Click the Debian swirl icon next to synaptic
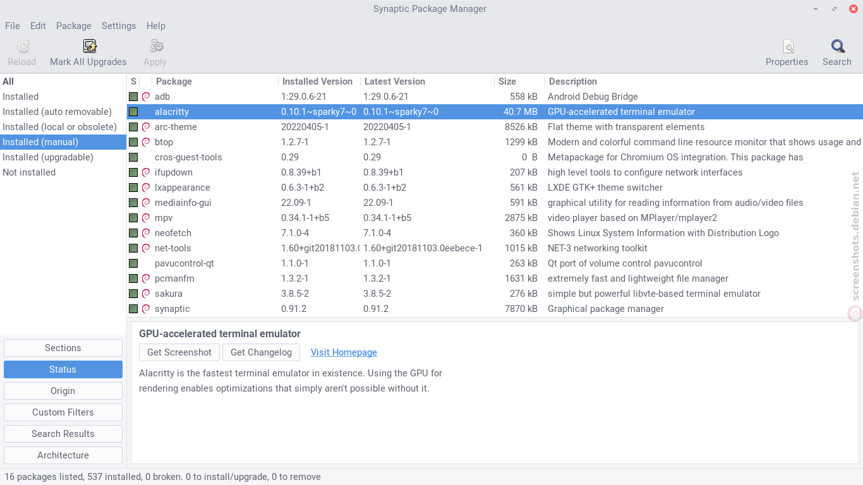Screen dimensions: 863x485 coord(145,309)
